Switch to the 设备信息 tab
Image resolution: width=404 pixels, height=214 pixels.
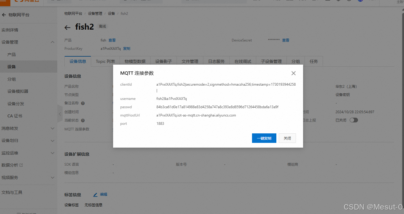(x=78, y=61)
